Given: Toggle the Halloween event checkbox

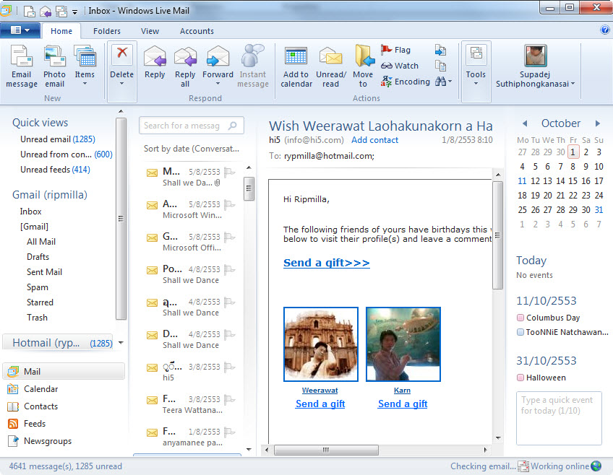Looking at the screenshot, I should [x=520, y=378].
